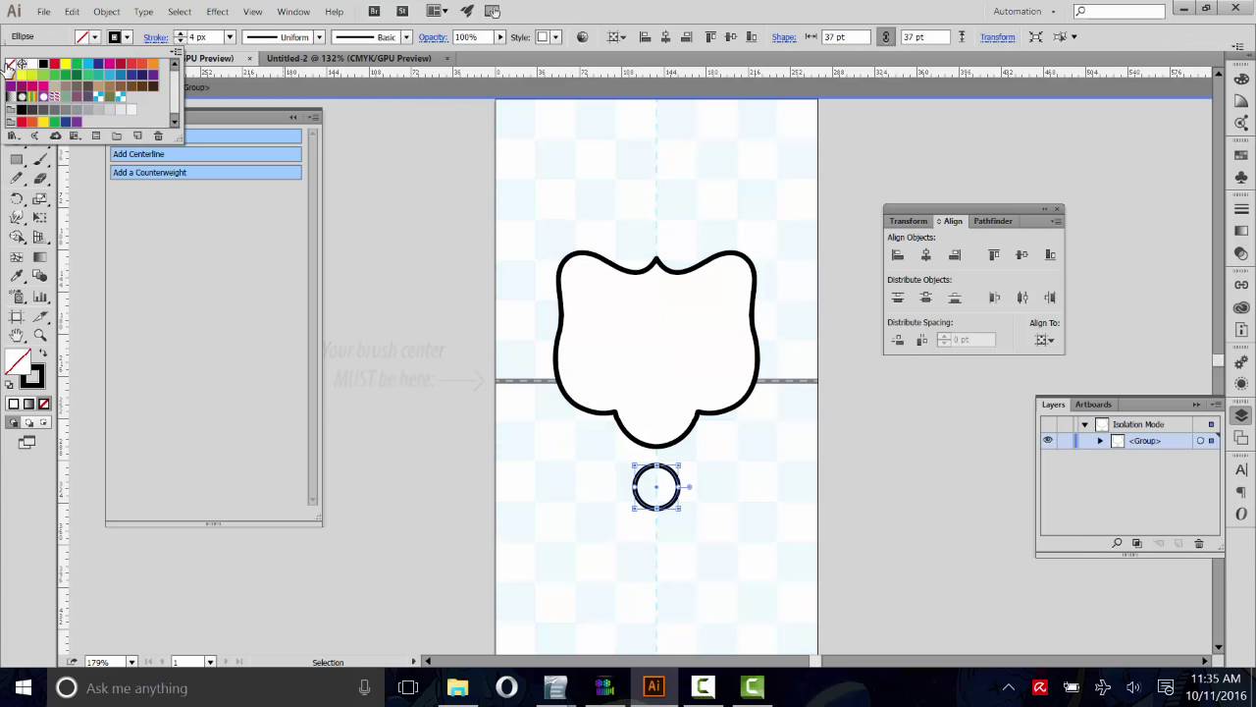This screenshot has height=707, width=1256.
Task: Switch to Untitled-2 document tab
Action: [x=349, y=58]
